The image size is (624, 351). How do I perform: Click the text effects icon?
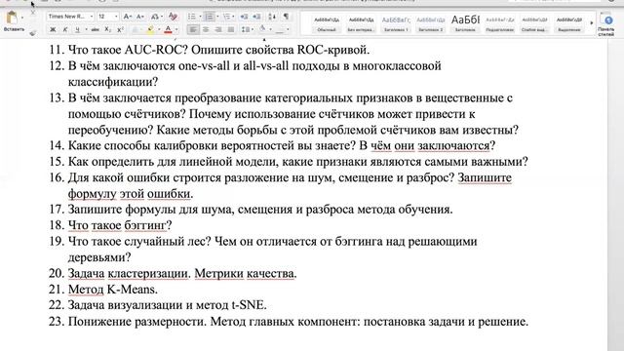[x=136, y=30]
